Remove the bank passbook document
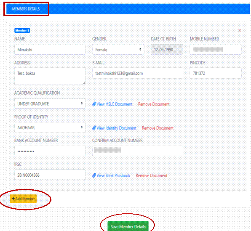 point(152,175)
